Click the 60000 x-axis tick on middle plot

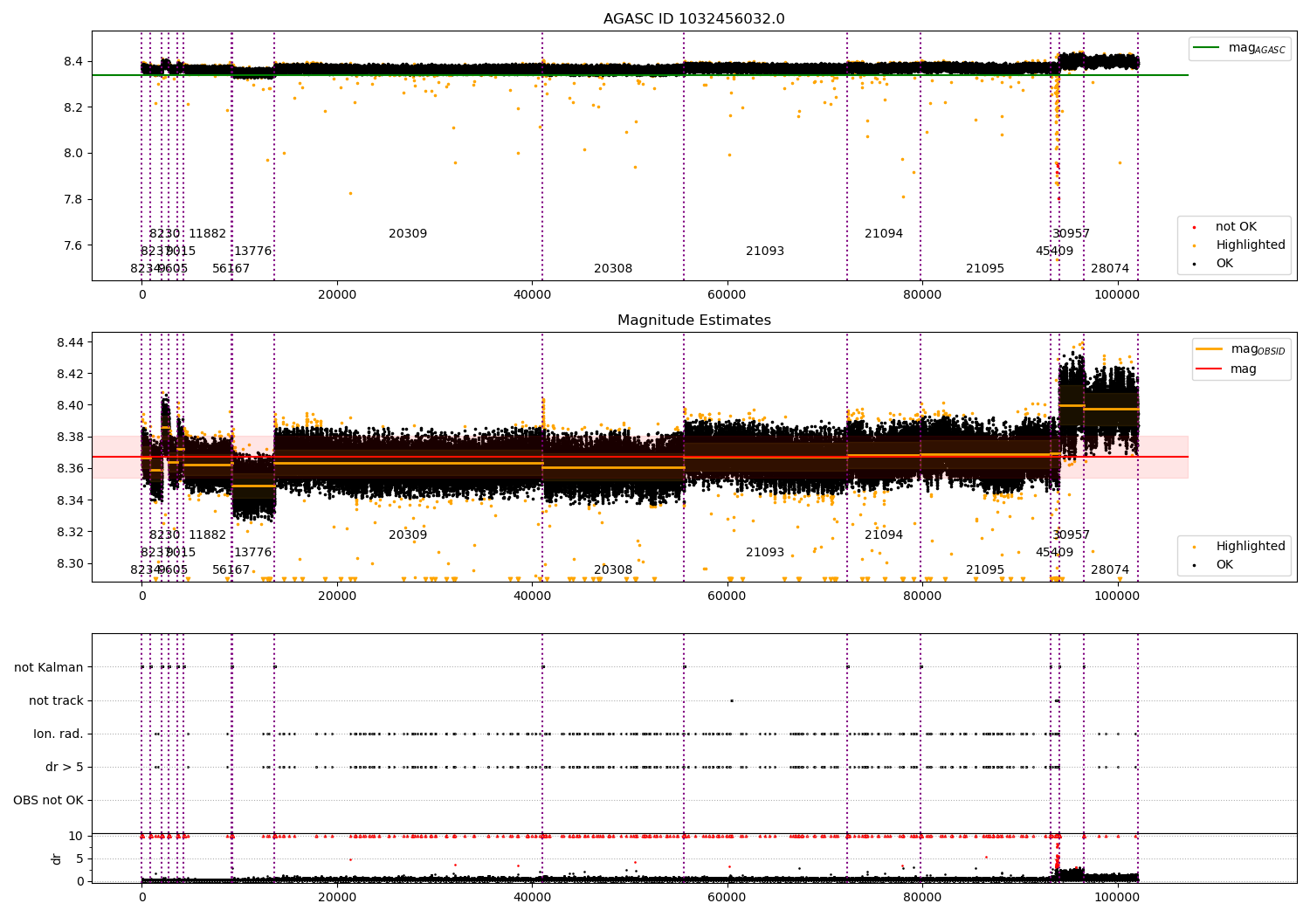pos(727,596)
